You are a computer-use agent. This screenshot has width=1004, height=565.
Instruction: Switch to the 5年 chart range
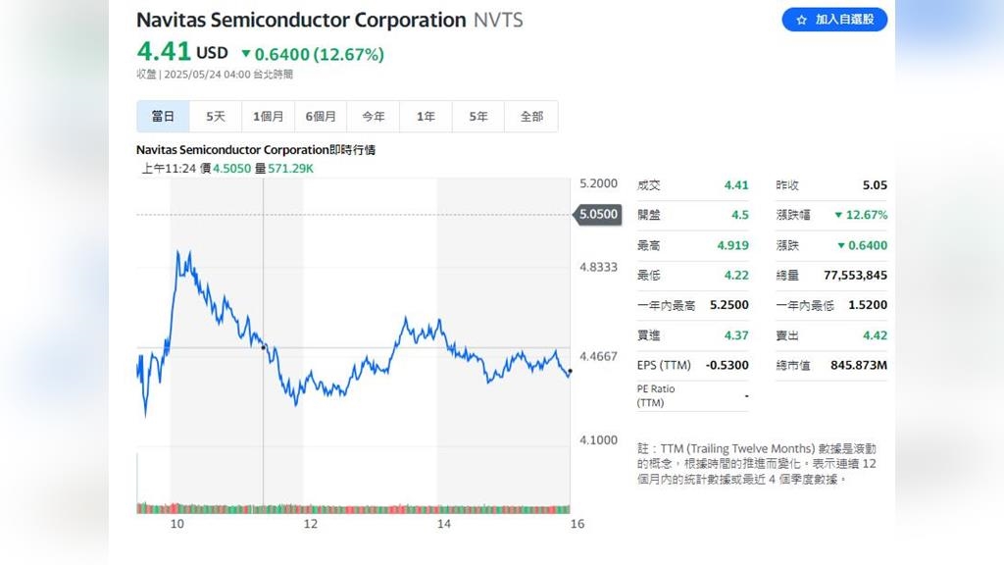point(478,117)
